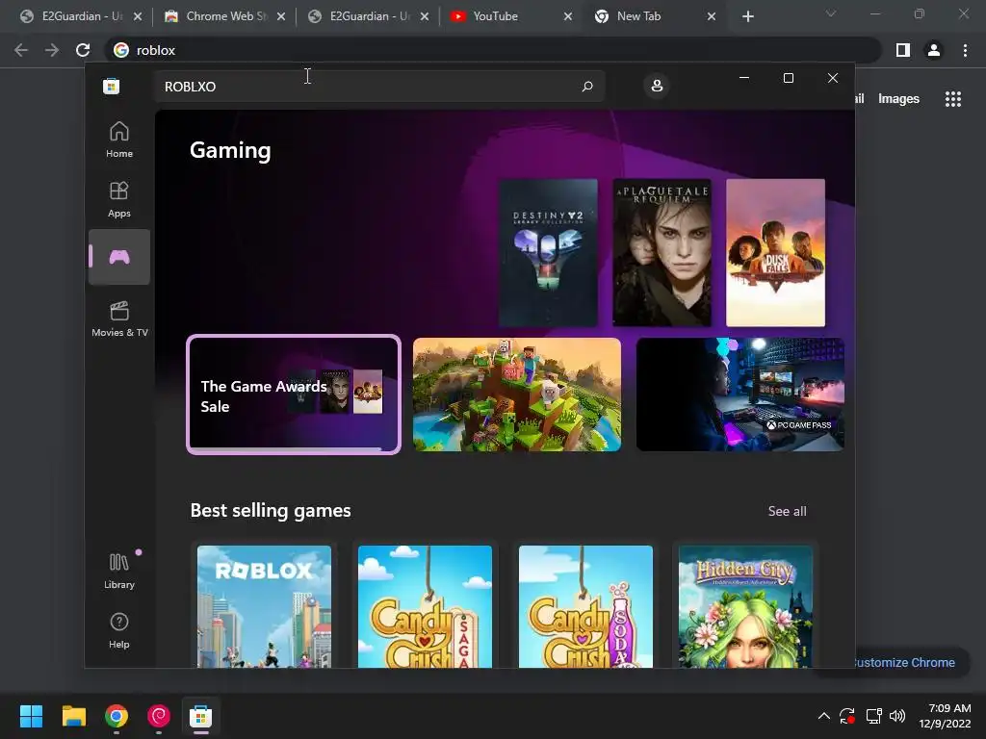Click the Store search field containing ROBLXO
Image resolution: width=986 pixels, height=739 pixels.
click(x=378, y=86)
